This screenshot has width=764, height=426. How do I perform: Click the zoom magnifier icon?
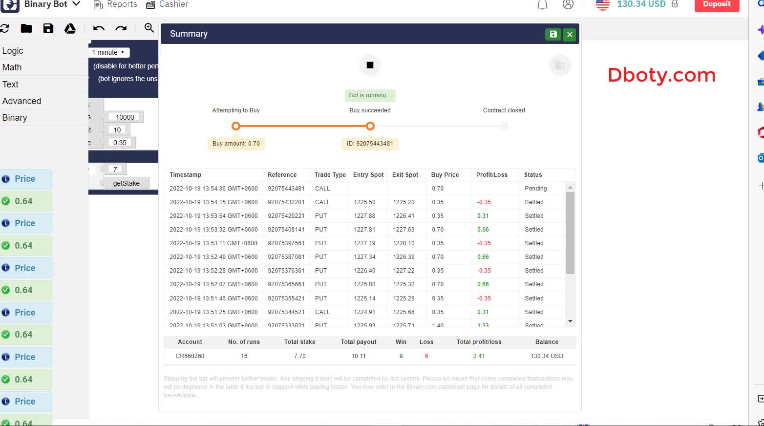tap(149, 28)
